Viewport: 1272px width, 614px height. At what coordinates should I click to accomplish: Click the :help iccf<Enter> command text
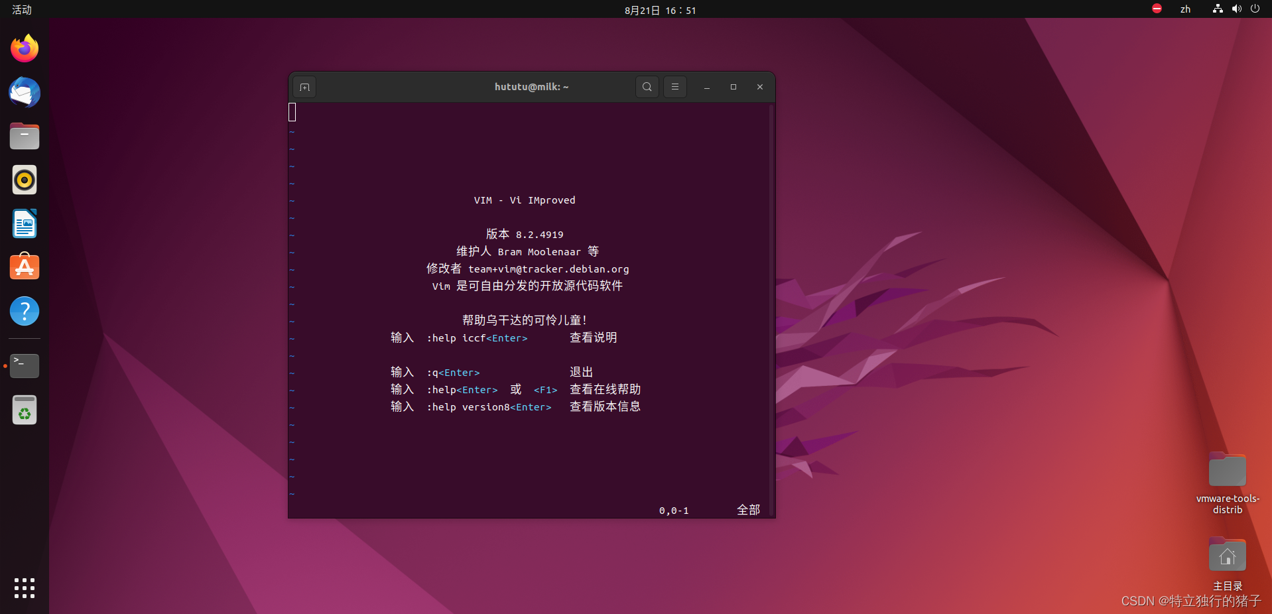click(477, 338)
